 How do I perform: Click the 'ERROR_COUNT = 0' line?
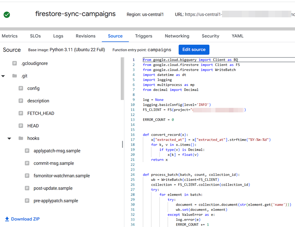pyautogui.click(x=158, y=120)
